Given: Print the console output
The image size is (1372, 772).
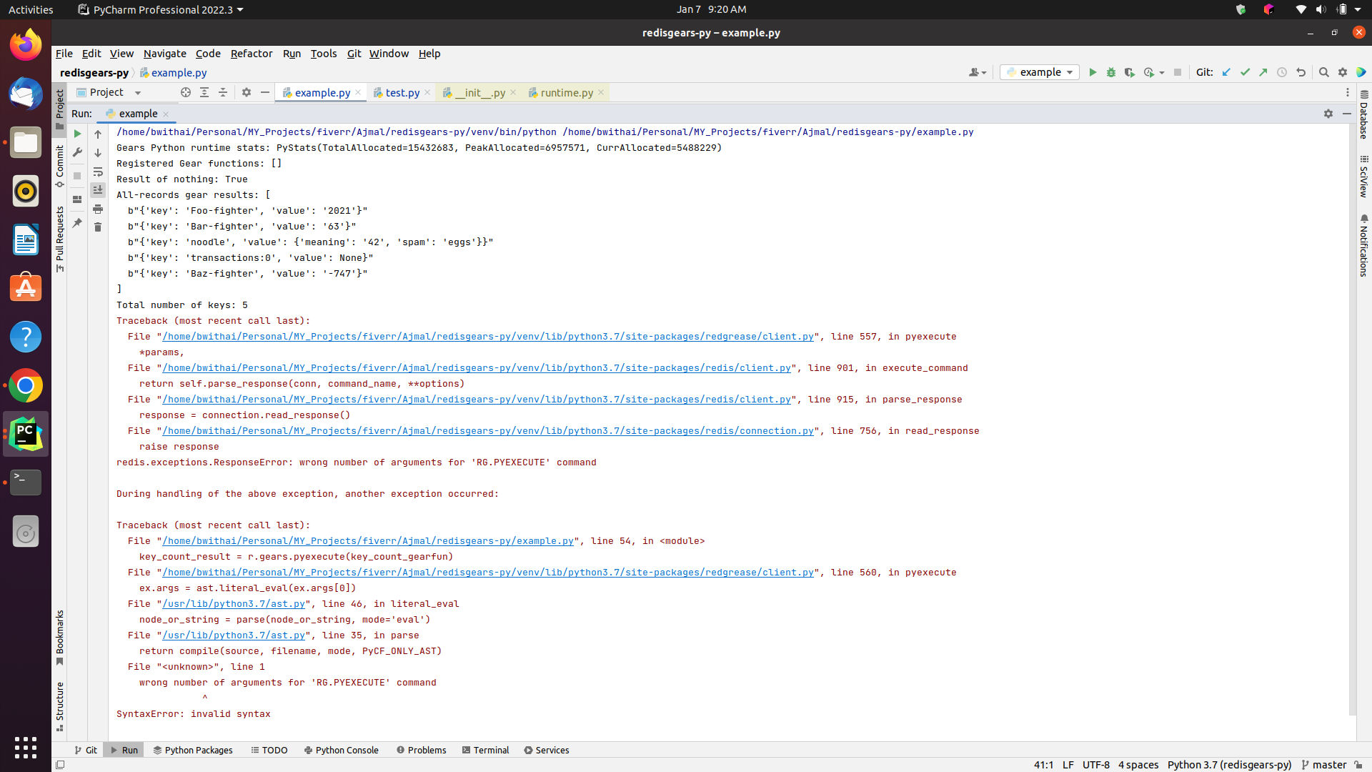Looking at the screenshot, I should click(x=98, y=209).
